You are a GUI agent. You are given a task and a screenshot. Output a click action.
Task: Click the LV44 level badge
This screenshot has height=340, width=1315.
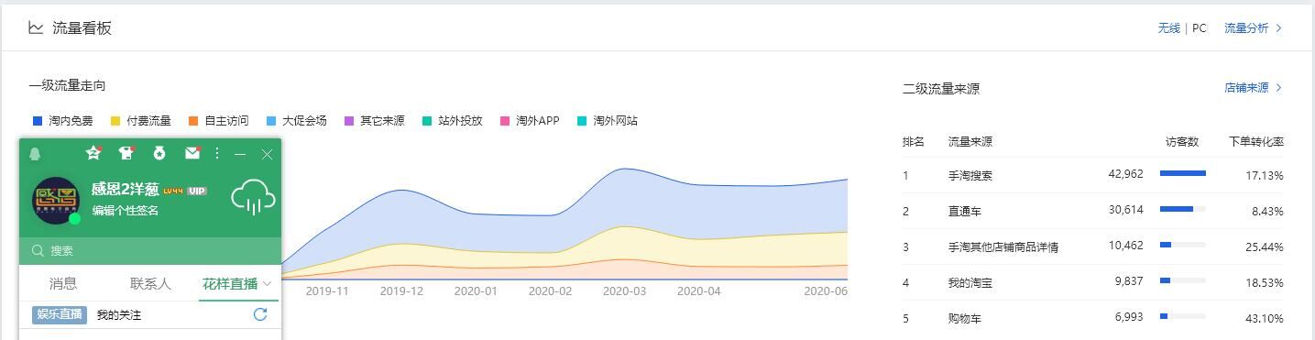coord(174,191)
